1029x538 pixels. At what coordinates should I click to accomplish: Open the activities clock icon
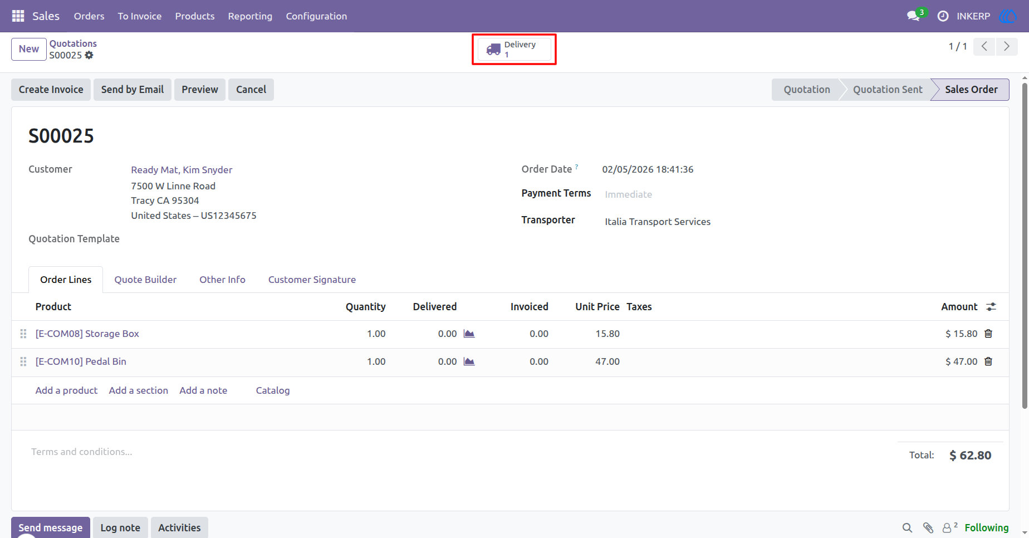pos(943,16)
